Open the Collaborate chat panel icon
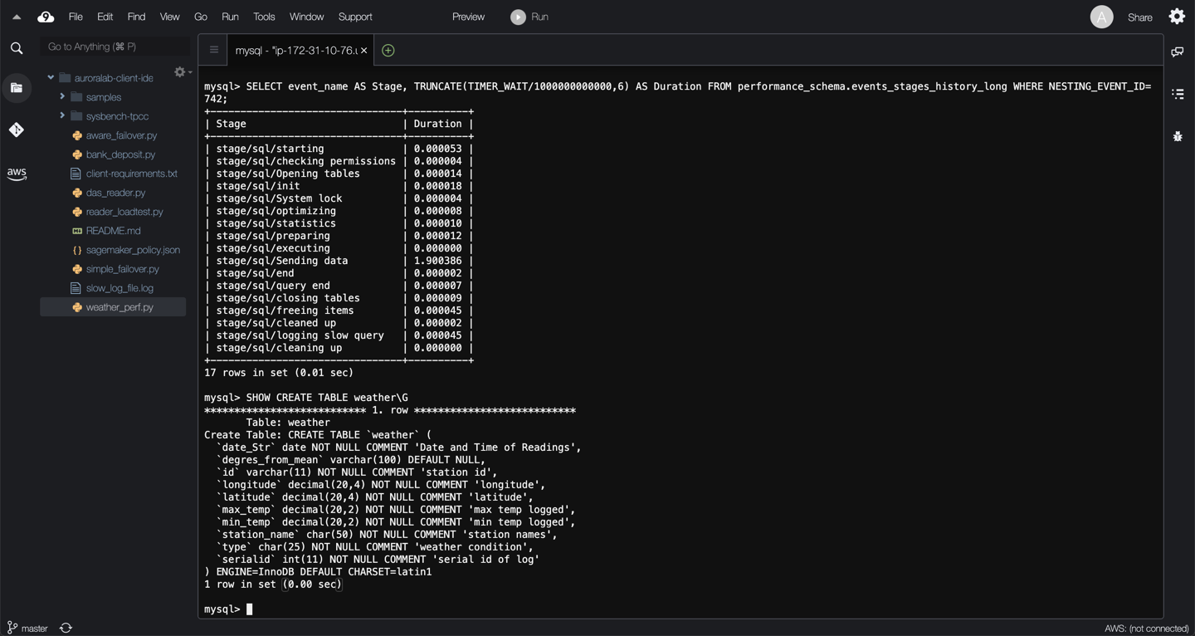The height and width of the screenshot is (636, 1195). click(1177, 52)
